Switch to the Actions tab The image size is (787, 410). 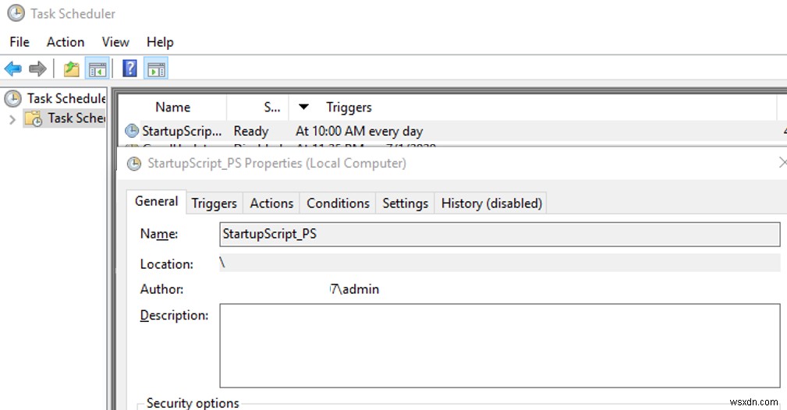pos(271,203)
